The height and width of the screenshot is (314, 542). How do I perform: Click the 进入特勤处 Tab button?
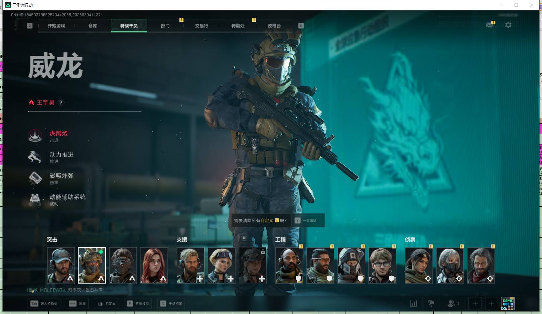pyautogui.click(x=44, y=304)
